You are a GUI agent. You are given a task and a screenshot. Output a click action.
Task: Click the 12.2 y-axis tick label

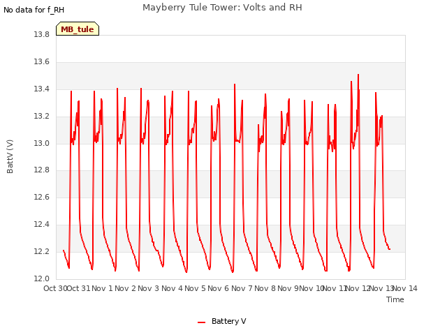[42, 251]
